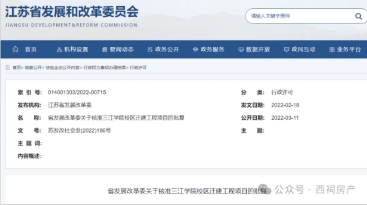Screen dimensions: 367x205
Task: Click the 发布机构 label
Action: [30, 105]
